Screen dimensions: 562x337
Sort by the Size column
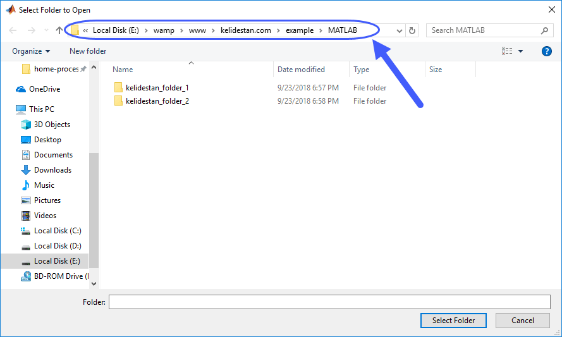point(436,70)
